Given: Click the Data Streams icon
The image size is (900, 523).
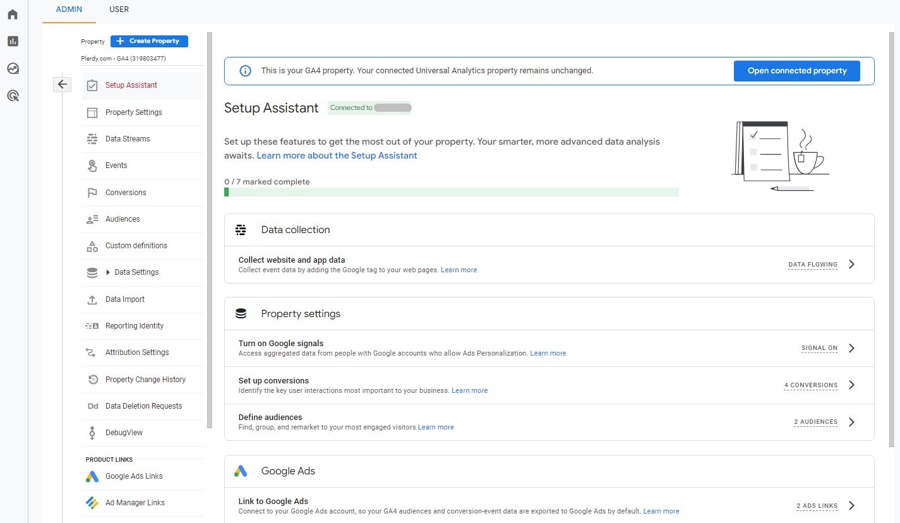Looking at the screenshot, I should tap(92, 139).
